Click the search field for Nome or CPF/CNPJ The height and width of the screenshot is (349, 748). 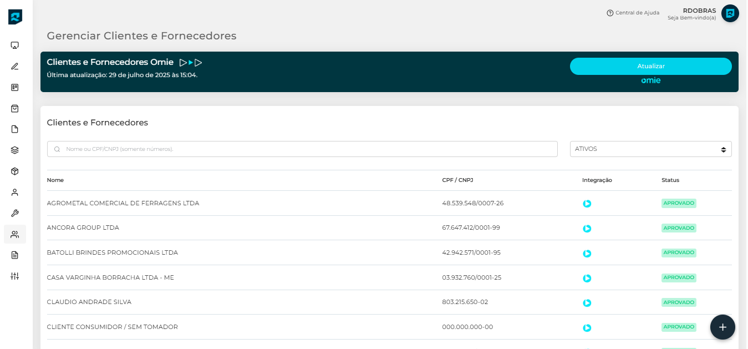pos(302,149)
